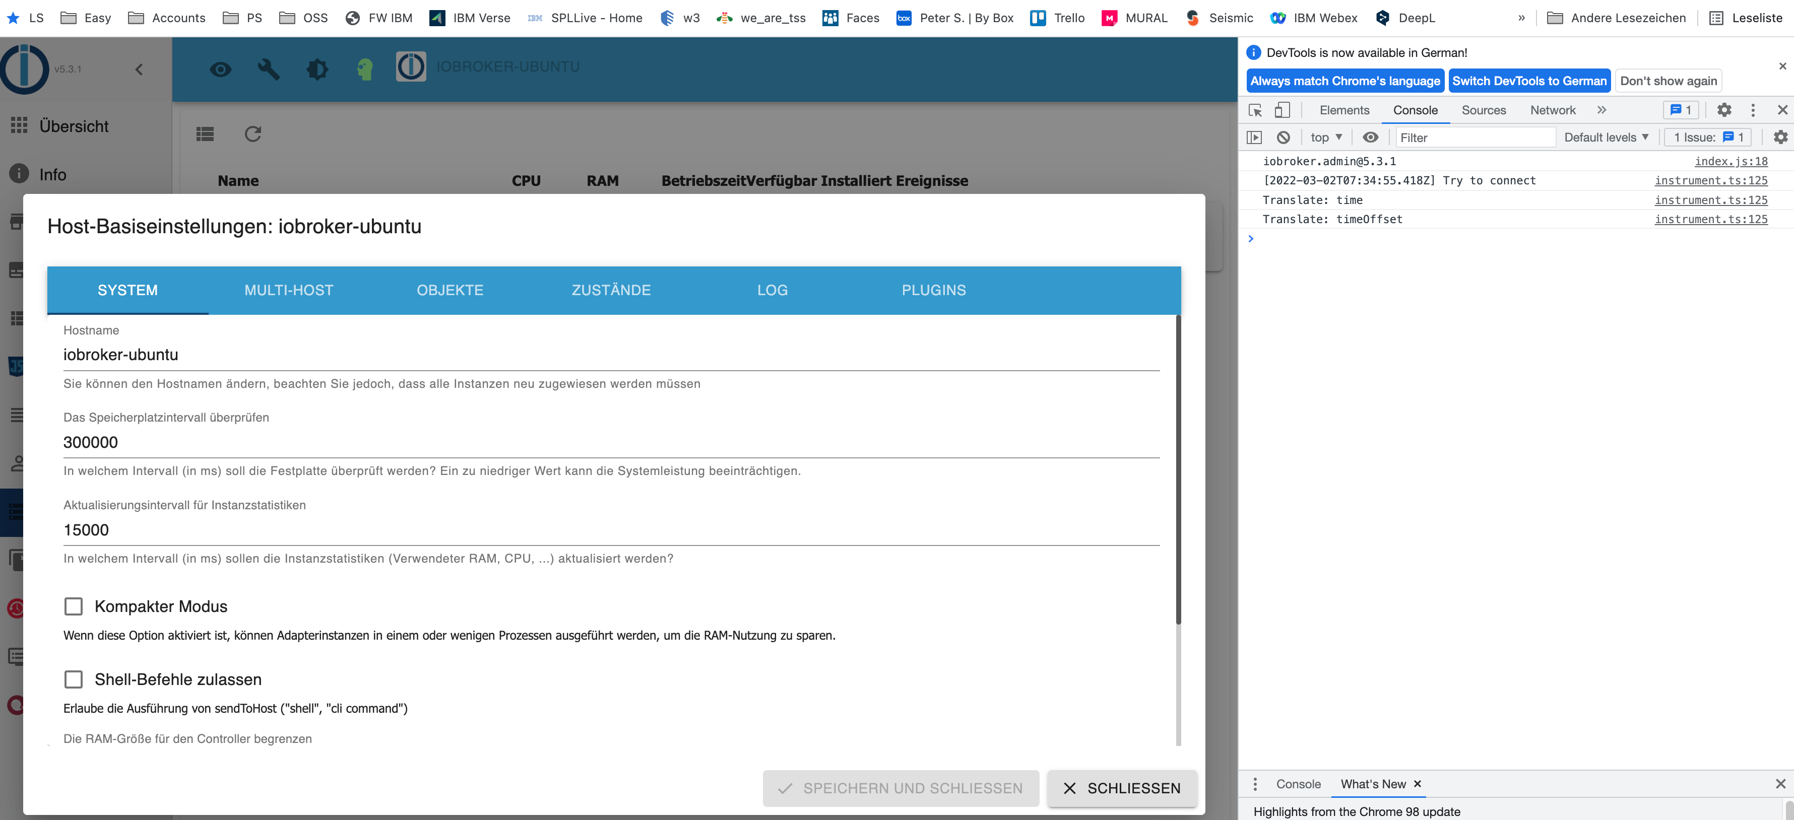The height and width of the screenshot is (820, 1794).
Task: Collapse the sidebar with the chevron arrow
Action: pyautogui.click(x=139, y=69)
